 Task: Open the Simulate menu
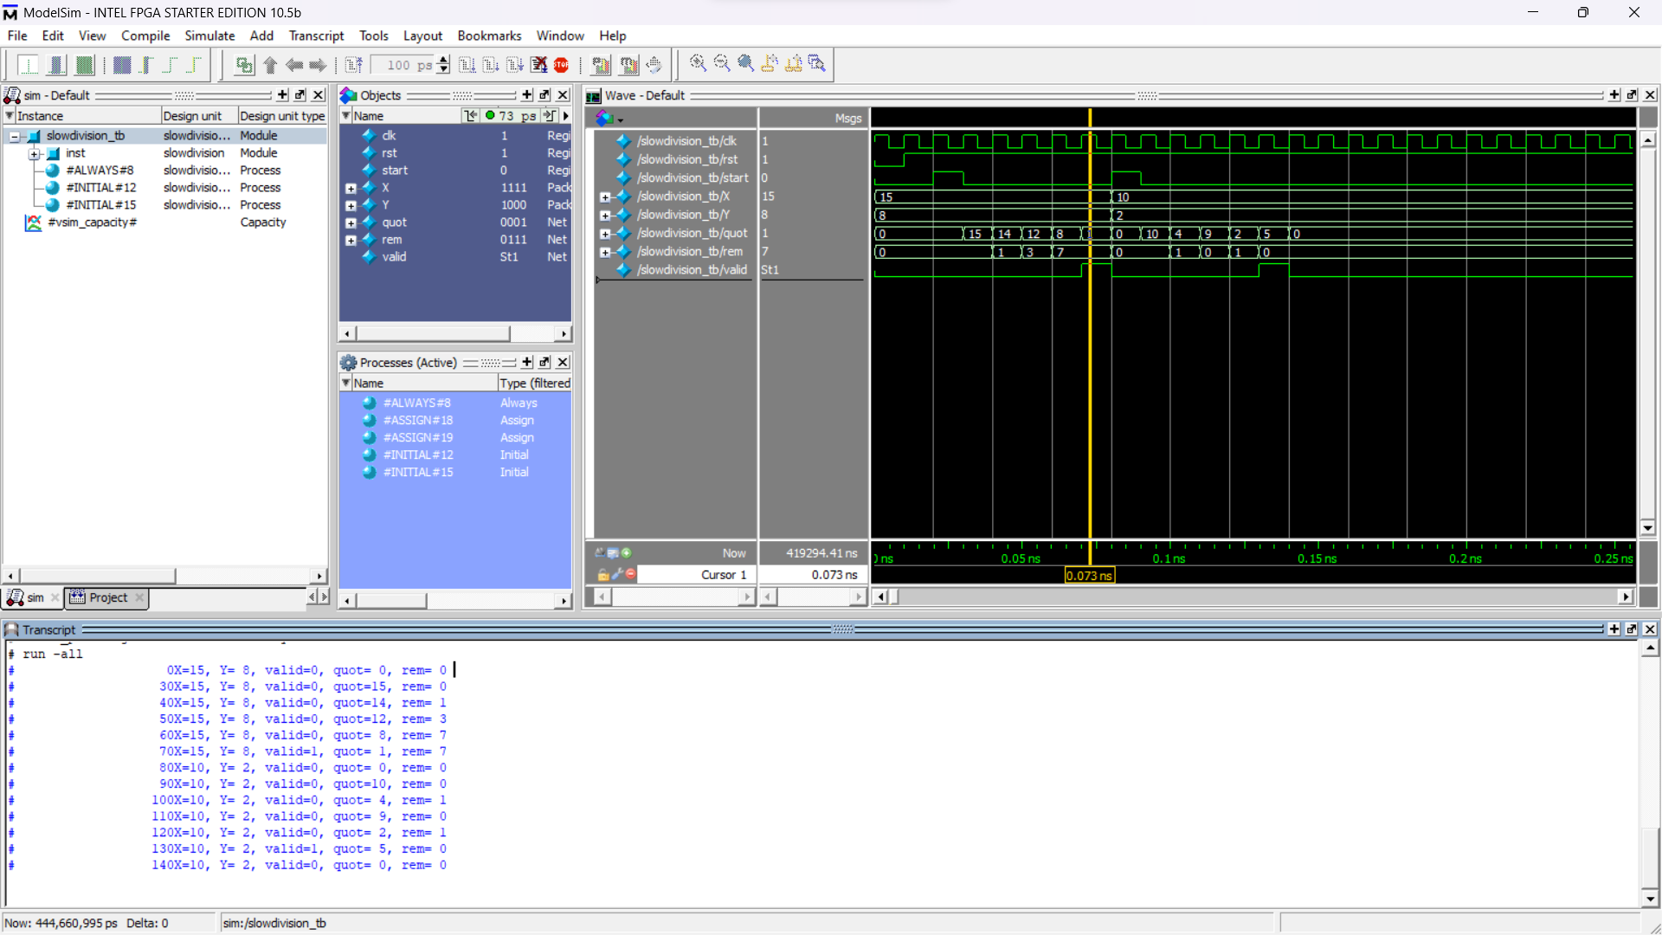209,35
